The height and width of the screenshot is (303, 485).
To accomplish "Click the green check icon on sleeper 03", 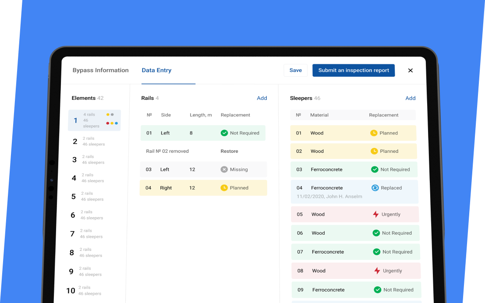I will (375, 169).
